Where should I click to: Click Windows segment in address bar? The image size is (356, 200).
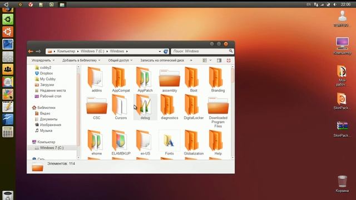pos(117,51)
